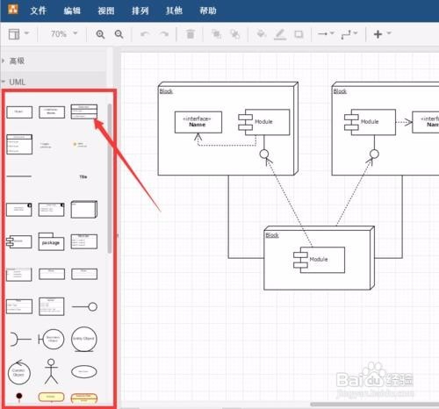Select the Title text shape in palette
Image resolution: width=439 pixels, height=409 pixels.
pyautogui.click(x=83, y=176)
